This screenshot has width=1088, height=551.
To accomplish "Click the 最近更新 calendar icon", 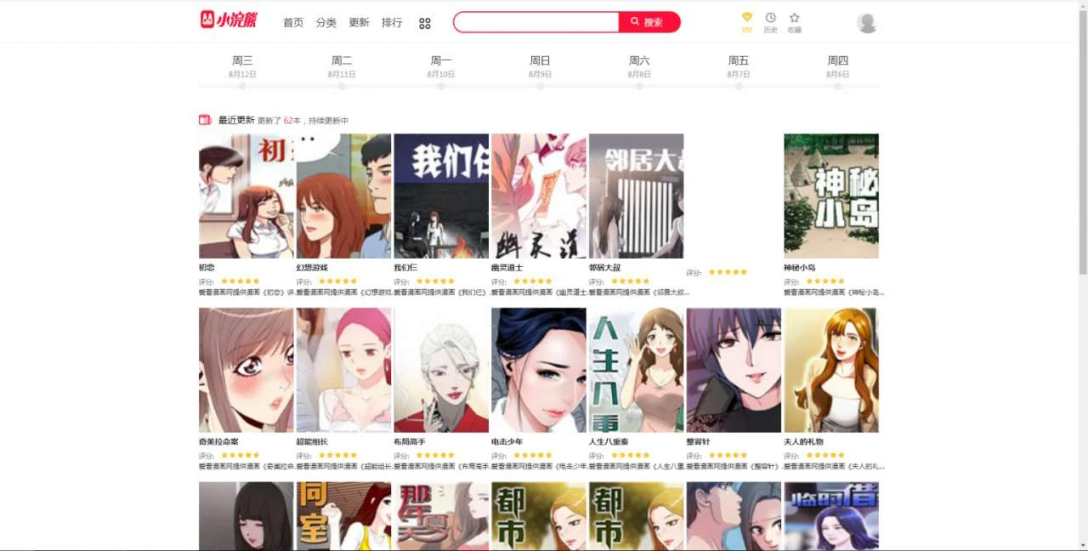I will click(205, 120).
